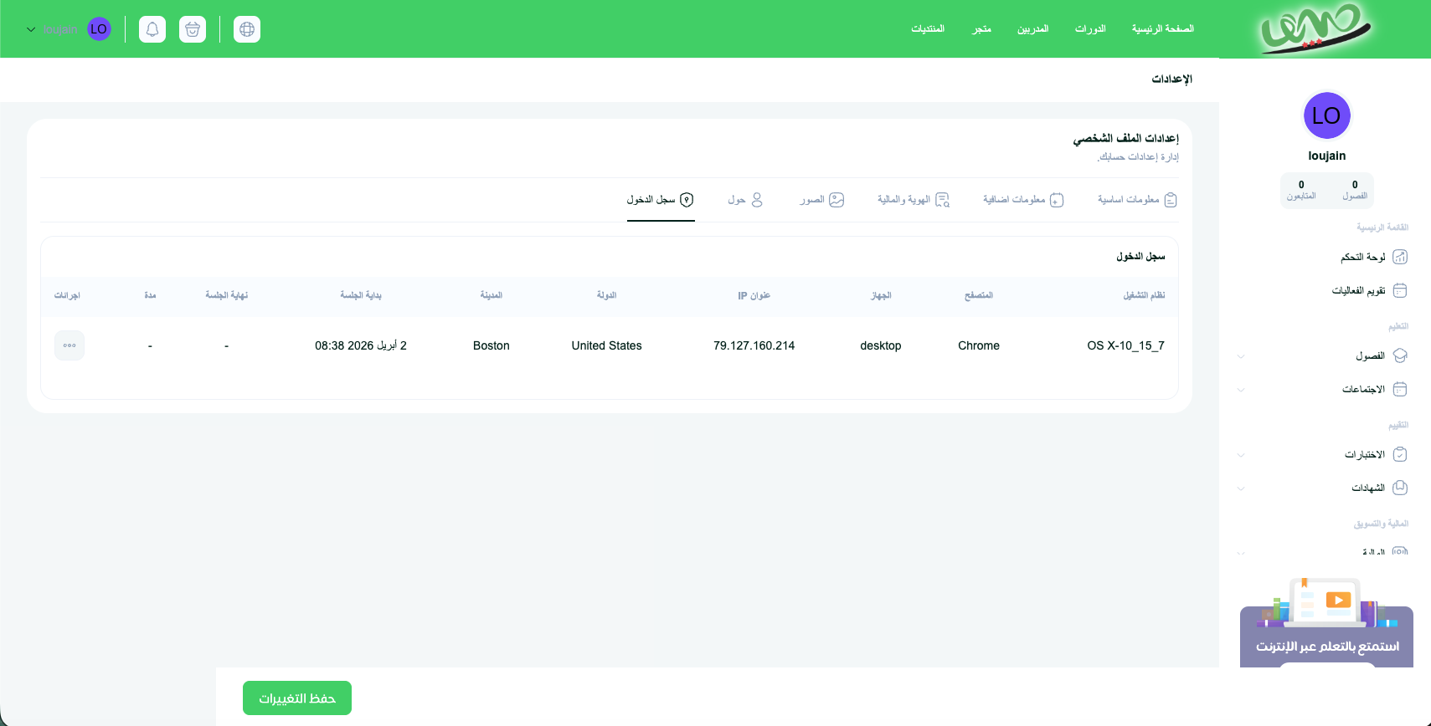Screen dimensions: 1431x726
Task: Open the shopping basket icon
Action: (x=193, y=29)
